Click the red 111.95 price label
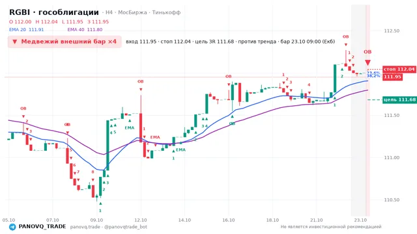The height and width of the screenshot is (234, 417). [392, 77]
